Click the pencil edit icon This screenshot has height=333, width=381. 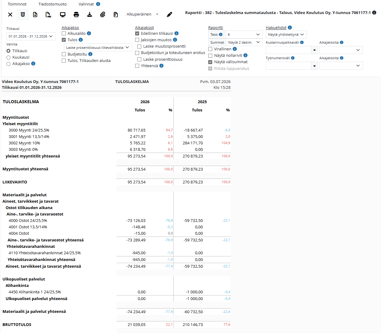click(x=169, y=14)
